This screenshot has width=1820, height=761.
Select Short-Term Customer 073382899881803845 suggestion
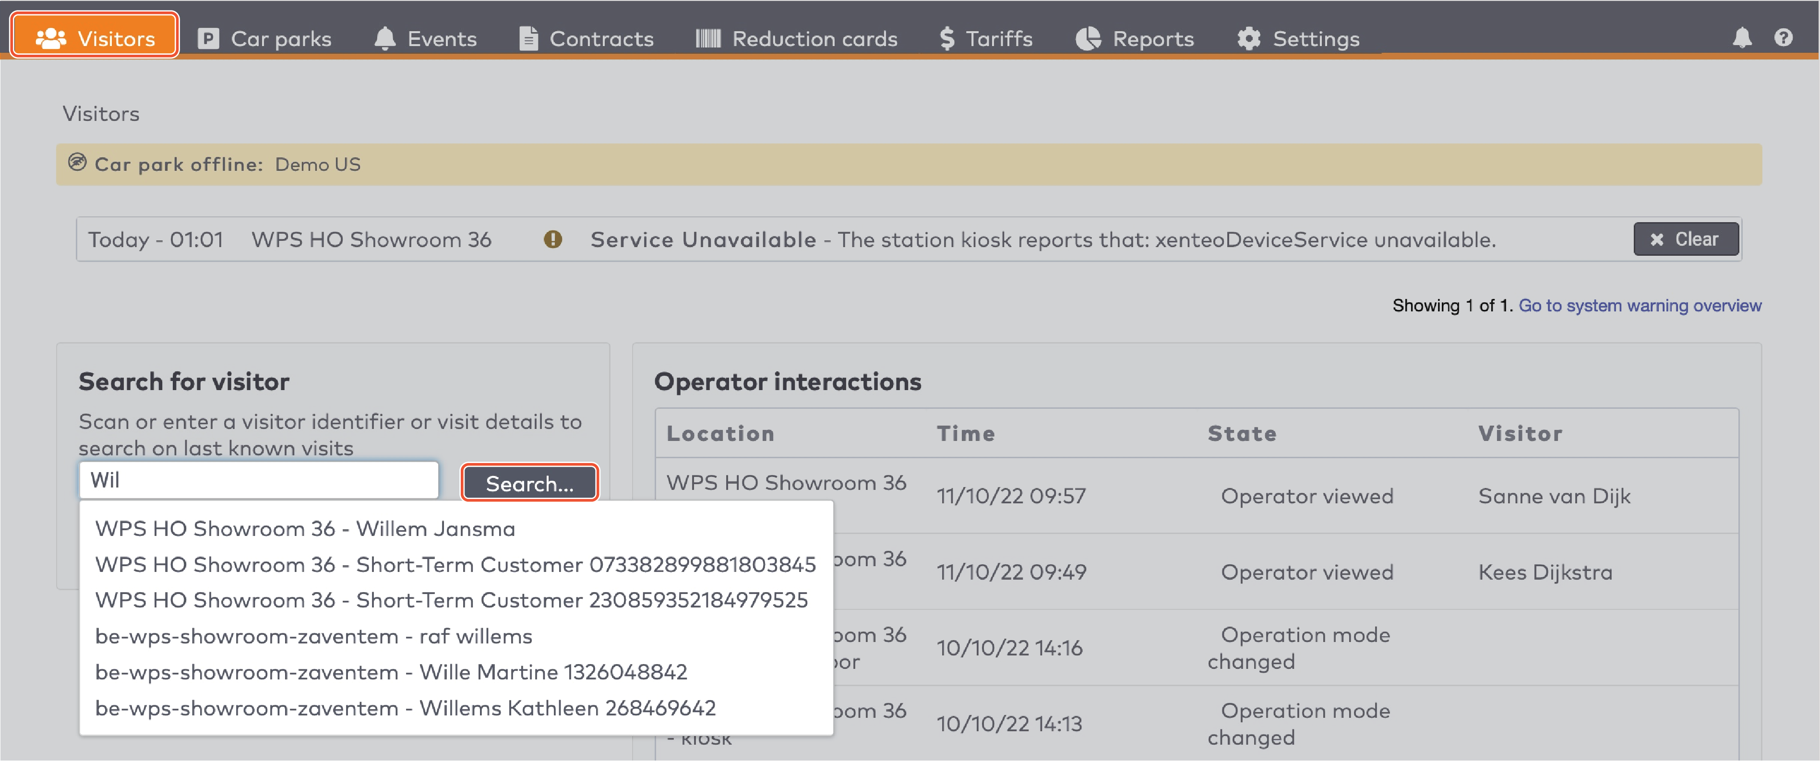455,565
